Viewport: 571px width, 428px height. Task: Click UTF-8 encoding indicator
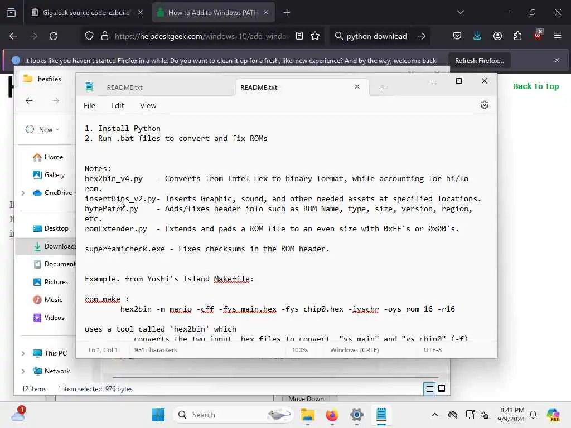click(x=433, y=350)
